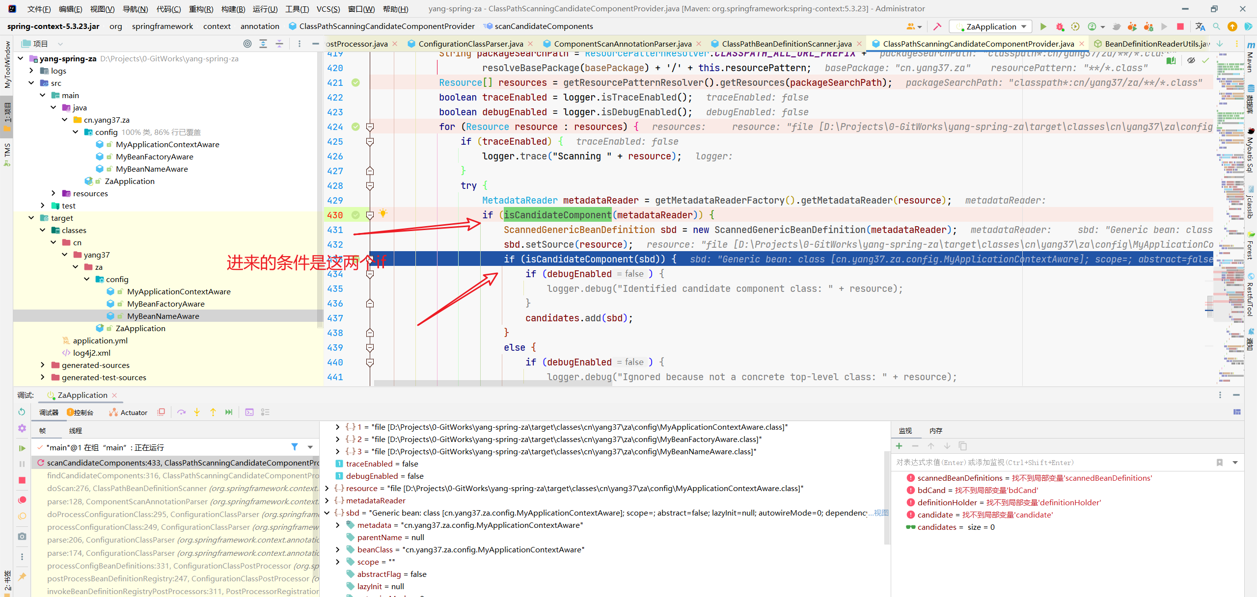Screen dimensions: 1257x597
Task: Click the orange update arrow icon
Action: (1232, 26)
